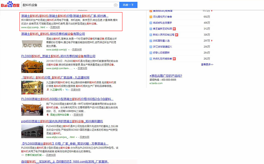Open trending topic 新版人民币印制过程

(x=164, y=35)
